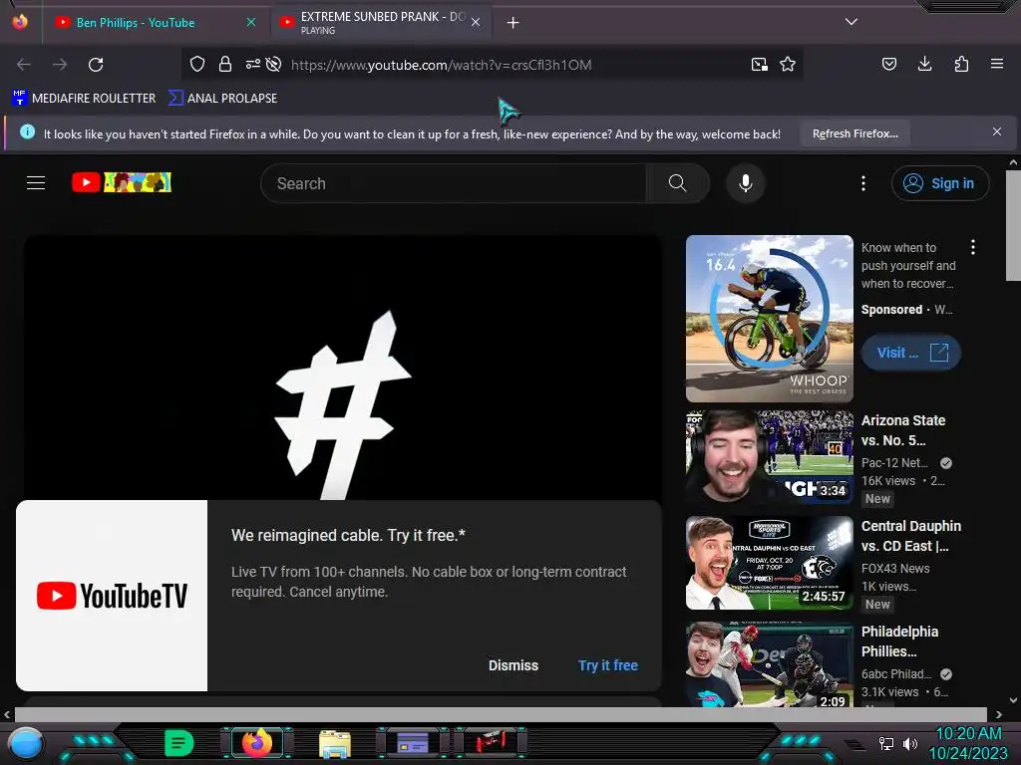
Task: Open the MEDIAFIRE ROULETTER bookmark
Action: (x=84, y=99)
